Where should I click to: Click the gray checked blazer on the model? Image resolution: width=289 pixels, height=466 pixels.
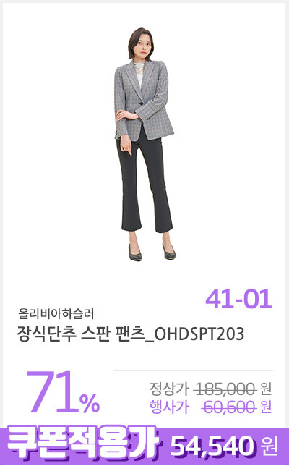pyautogui.click(x=144, y=100)
